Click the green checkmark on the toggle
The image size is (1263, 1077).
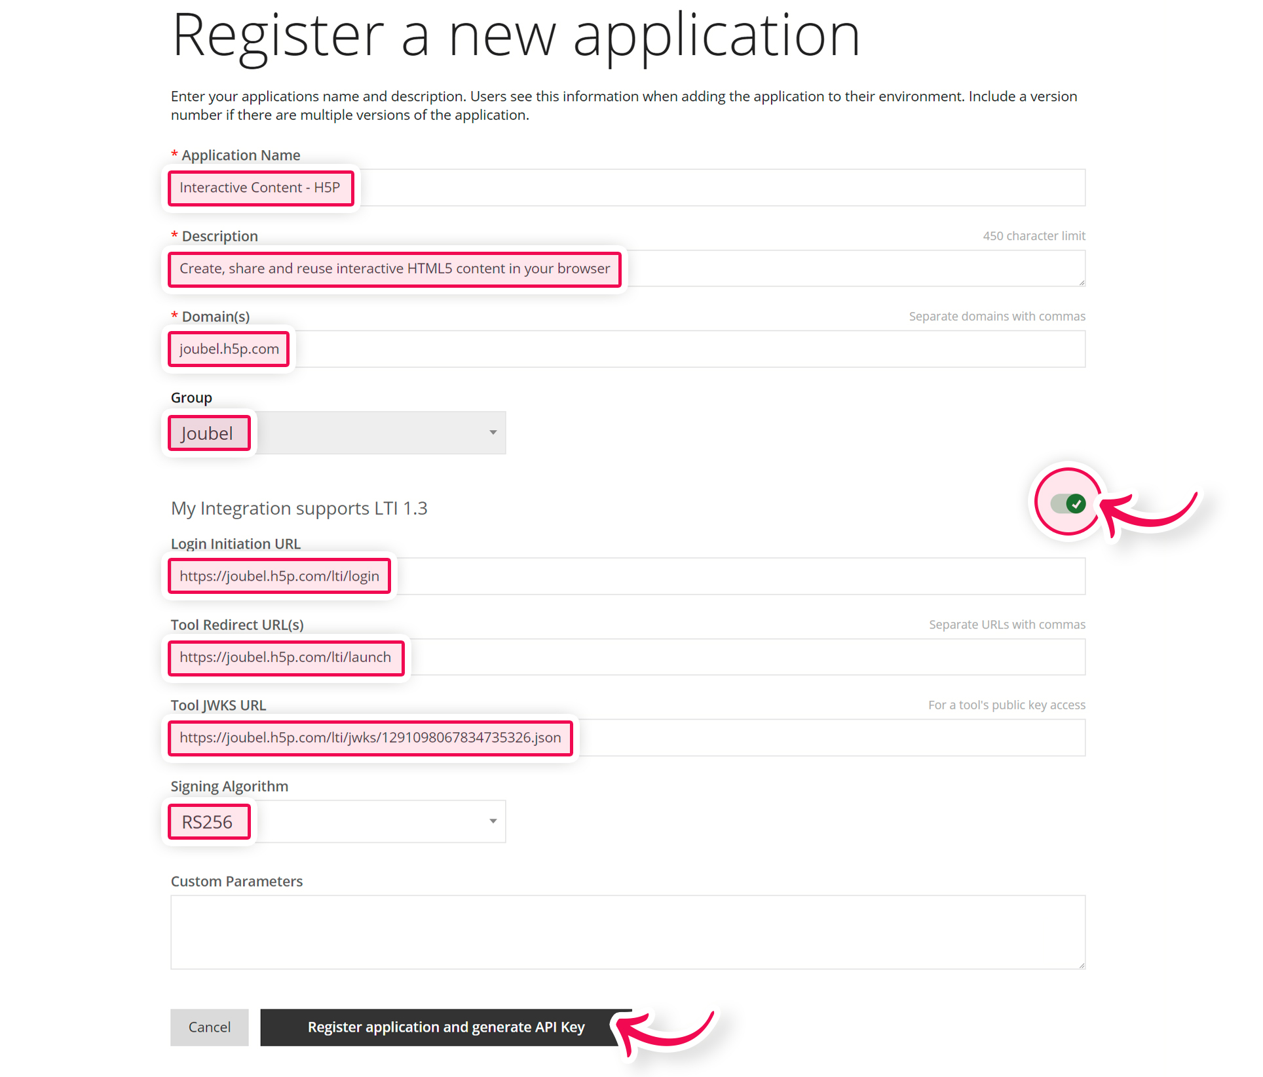click(1075, 503)
